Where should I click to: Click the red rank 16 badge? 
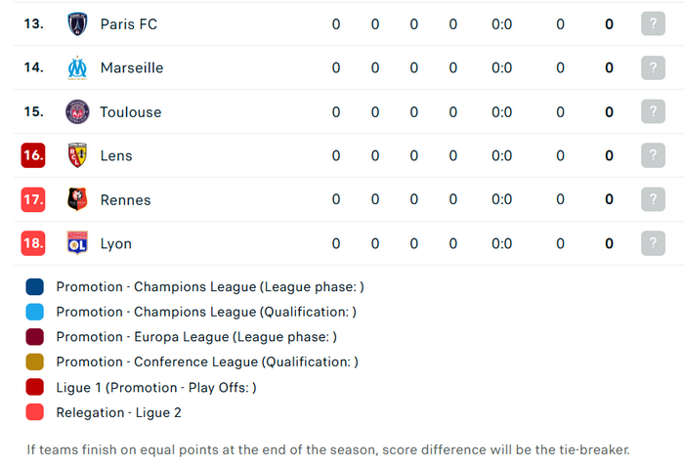(x=33, y=155)
